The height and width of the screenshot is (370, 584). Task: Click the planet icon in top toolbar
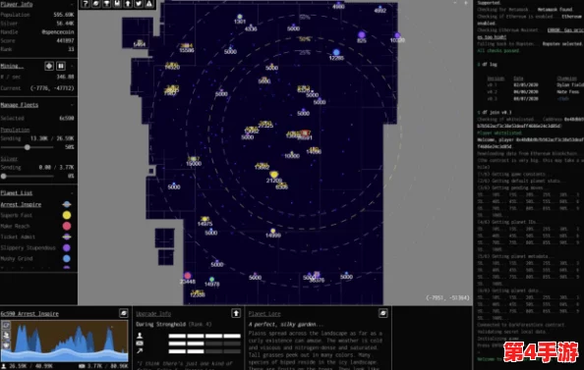[96, 4]
